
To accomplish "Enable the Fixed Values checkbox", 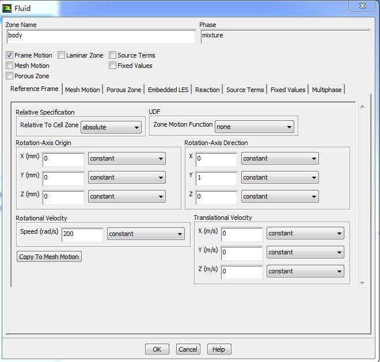I will (x=112, y=66).
